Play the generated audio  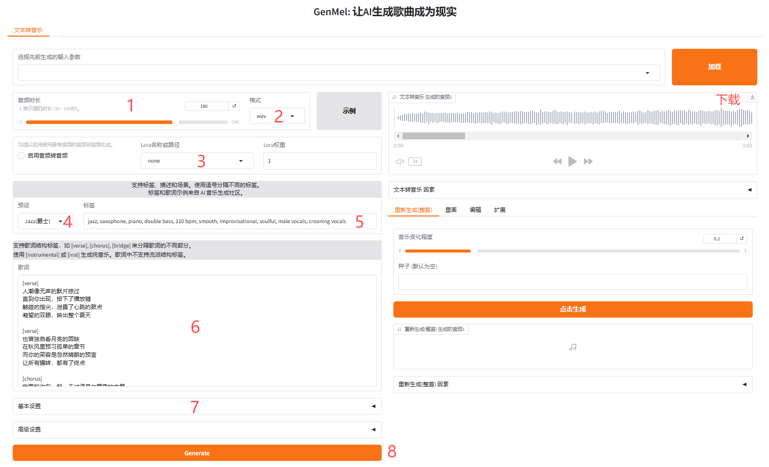coord(573,162)
